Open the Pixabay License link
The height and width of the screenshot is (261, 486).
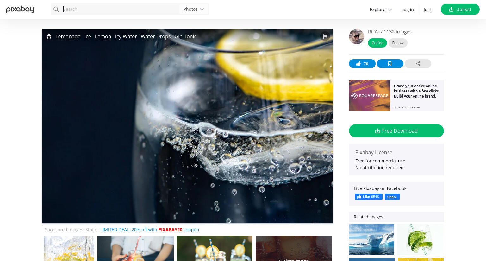[x=374, y=152]
